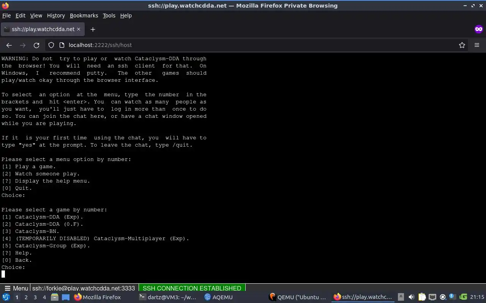The width and height of the screenshot is (486, 303).
Task: Switch to QEMU Ubuntu taskbar window
Action: [298, 297]
